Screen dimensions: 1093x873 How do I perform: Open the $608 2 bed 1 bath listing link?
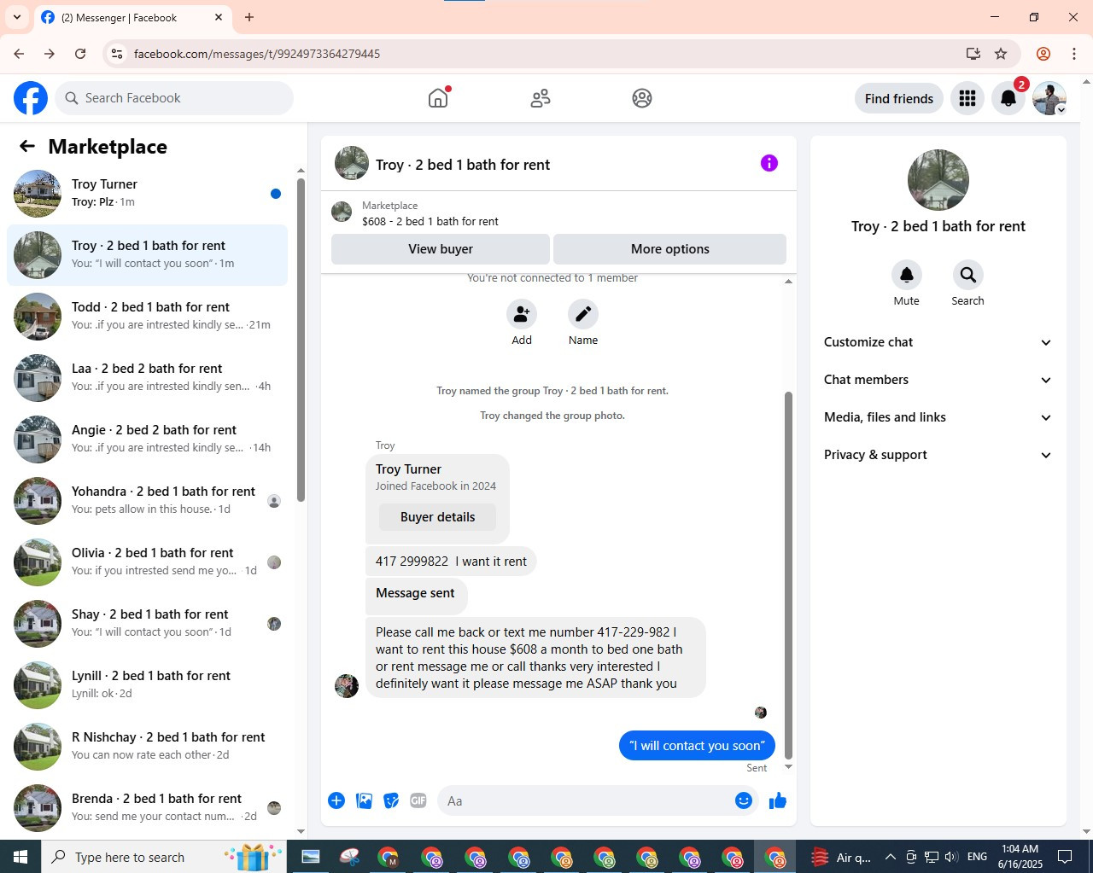[430, 221]
